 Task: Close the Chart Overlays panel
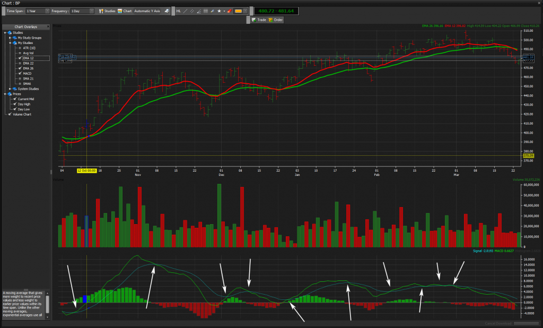click(47, 26)
